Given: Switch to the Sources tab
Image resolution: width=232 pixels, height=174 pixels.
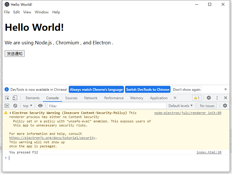Looking at the screenshot, I should tap(71, 98).
